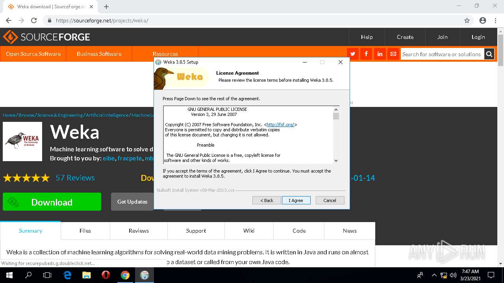Viewport: 504px width, 283px height.
Task: Click the network tray icon
Action: 444,275
